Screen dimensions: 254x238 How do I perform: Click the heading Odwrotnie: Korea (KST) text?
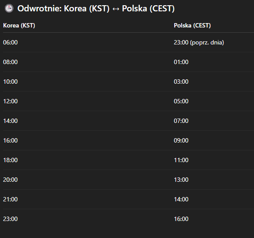click(64, 9)
